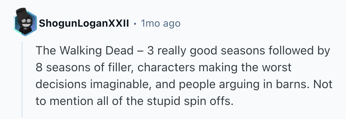Click the dot separator before the timestamp
Viewport: 346px width, 119px height.
tap(135, 24)
